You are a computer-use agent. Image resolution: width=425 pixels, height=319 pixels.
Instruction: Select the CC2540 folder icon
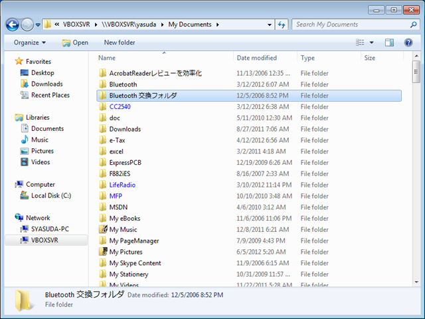click(103, 106)
